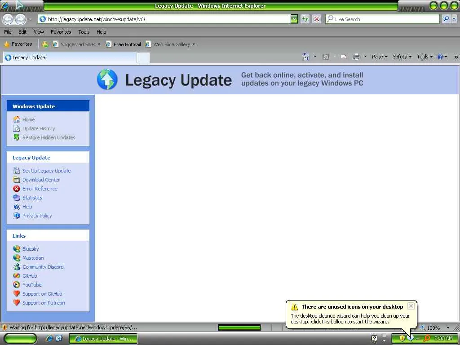Select the Legacy Update browser tab
This screenshot has width=460, height=345.
pos(70,57)
